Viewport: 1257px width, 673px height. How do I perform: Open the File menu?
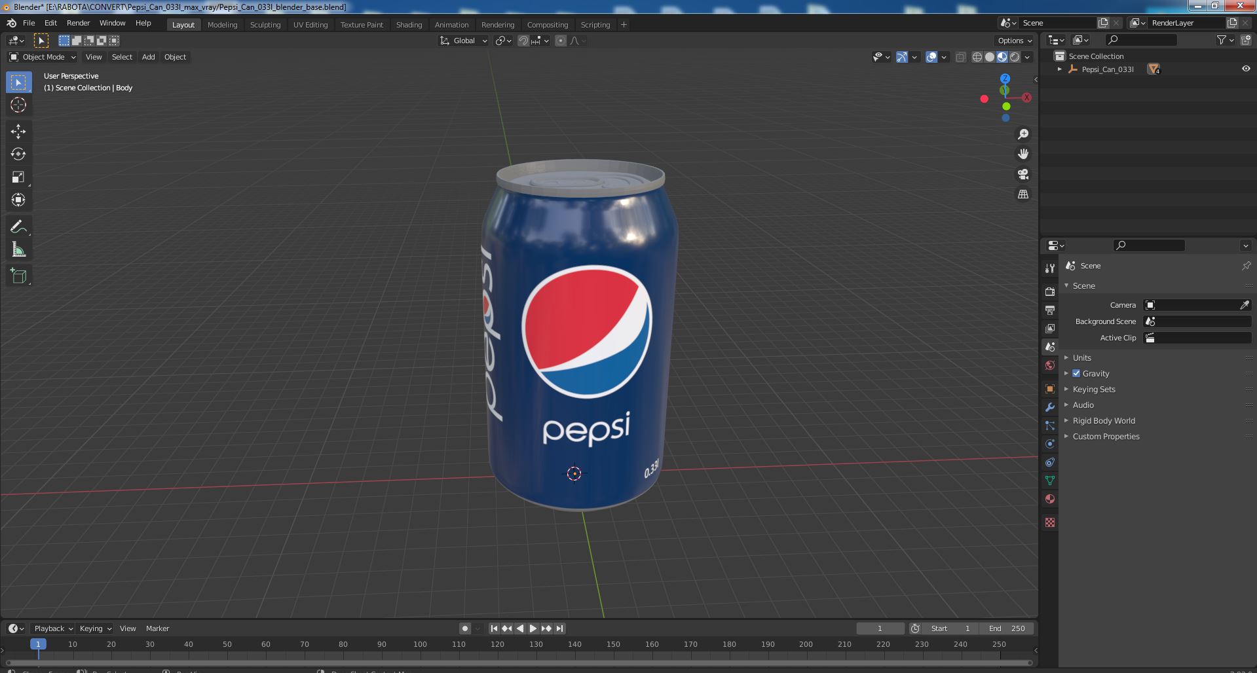pos(29,23)
